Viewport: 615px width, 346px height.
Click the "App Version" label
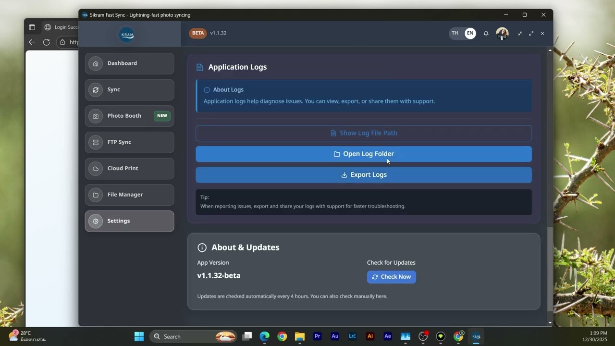pos(213,263)
